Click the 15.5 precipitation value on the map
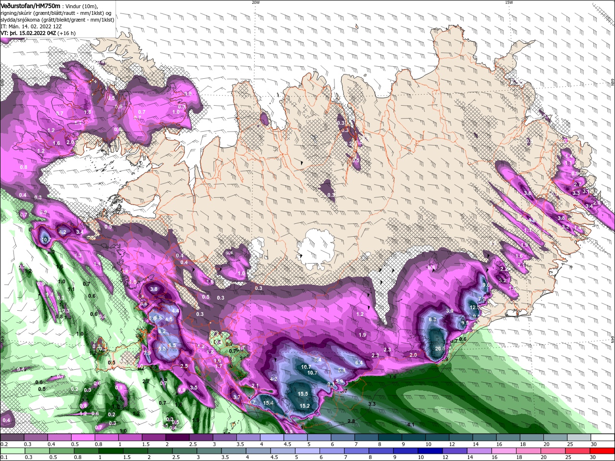Image resolution: width=615 pixels, height=461 pixels. pyautogui.click(x=303, y=394)
